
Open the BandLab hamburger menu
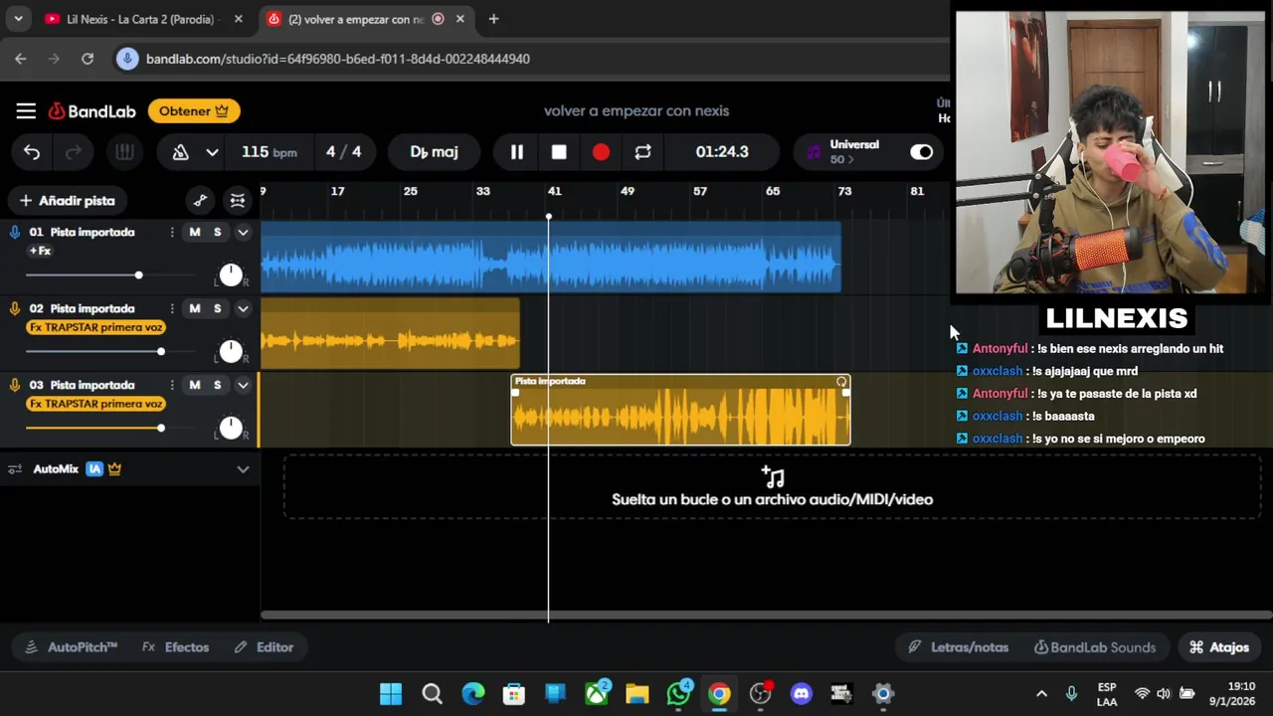(x=26, y=111)
